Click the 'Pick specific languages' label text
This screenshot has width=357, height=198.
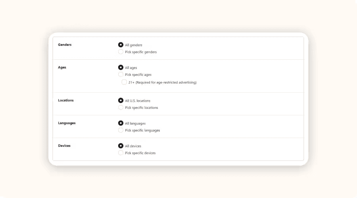142,130
